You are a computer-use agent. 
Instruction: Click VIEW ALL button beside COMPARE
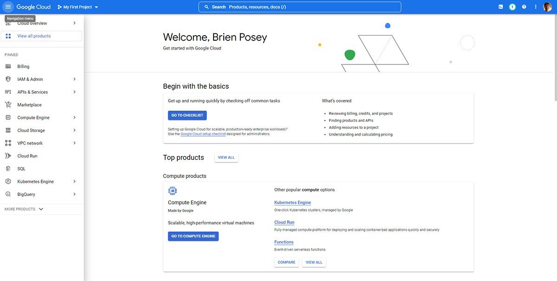[x=314, y=262]
